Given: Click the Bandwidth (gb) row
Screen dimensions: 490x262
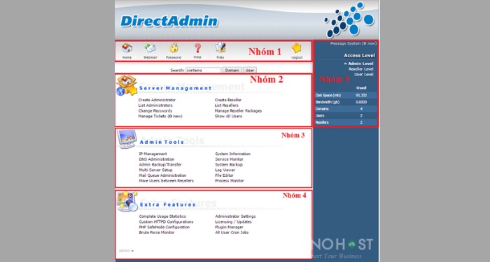Looking at the screenshot, I should point(346,102).
